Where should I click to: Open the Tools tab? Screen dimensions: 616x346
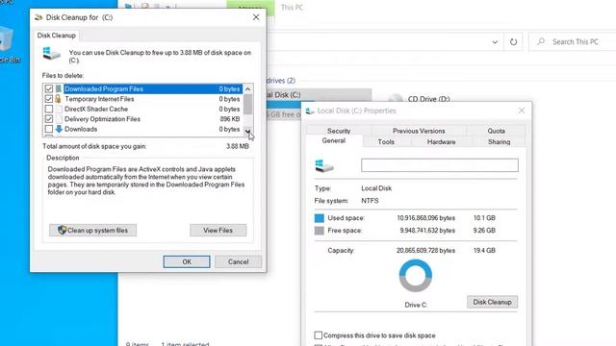(386, 141)
